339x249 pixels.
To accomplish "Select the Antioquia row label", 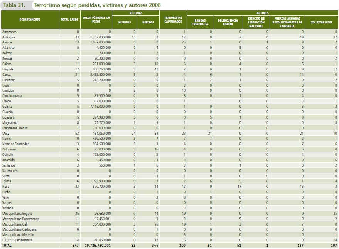I will coord(9,37).
